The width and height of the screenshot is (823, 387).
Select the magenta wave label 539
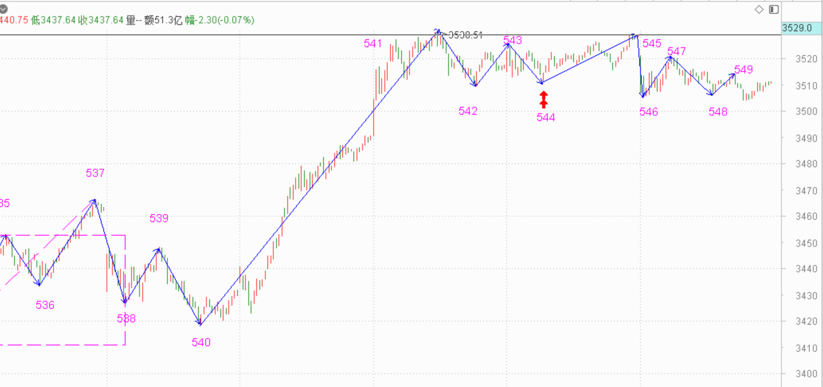[x=159, y=218]
